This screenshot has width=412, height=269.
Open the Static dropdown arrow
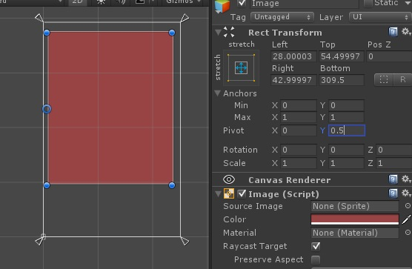click(x=408, y=3)
